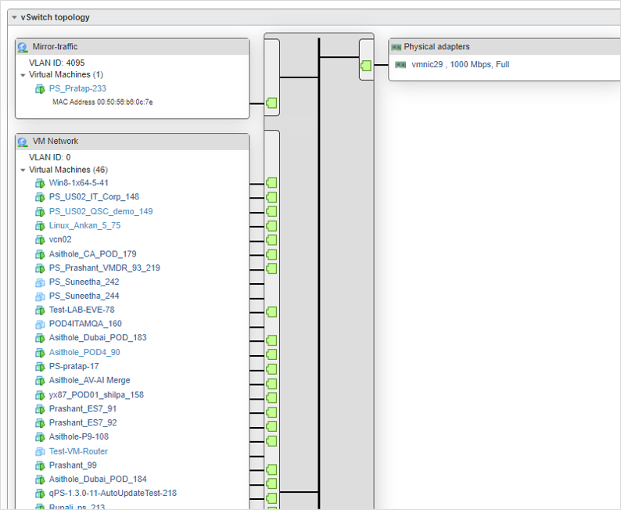The height and width of the screenshot is (510, 621).
Task: Select the Asithole_Dubai_POD_183 entry
Action: pos(98,338)
